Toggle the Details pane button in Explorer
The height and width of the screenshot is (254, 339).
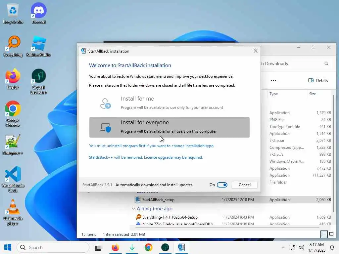[318, 81]
